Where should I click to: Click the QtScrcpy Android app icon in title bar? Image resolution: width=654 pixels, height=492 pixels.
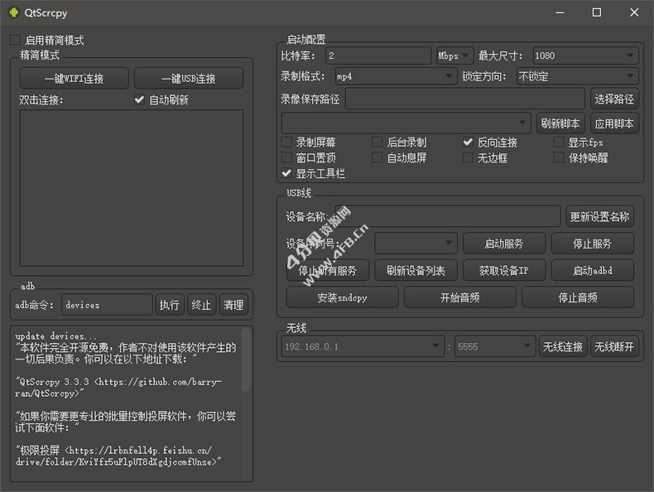(x=13, y=12)
